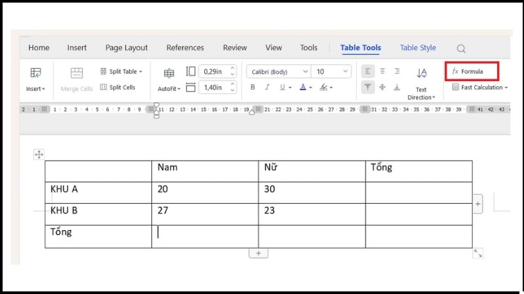Click the Split Cells button
Viewport: 524px width, 294px height.
coord(117,87)
